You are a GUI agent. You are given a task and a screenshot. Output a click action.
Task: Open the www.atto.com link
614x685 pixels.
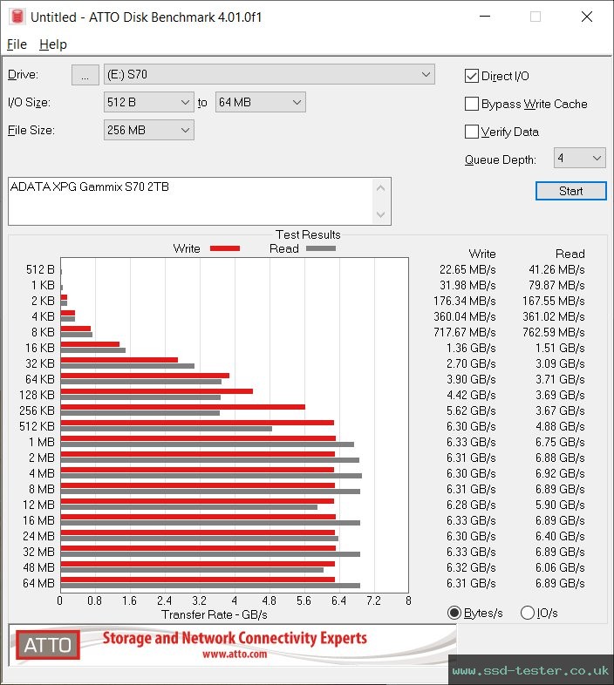(x=235, y=654)
